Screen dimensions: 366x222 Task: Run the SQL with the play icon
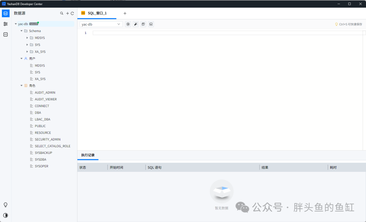tap(128, 24)
